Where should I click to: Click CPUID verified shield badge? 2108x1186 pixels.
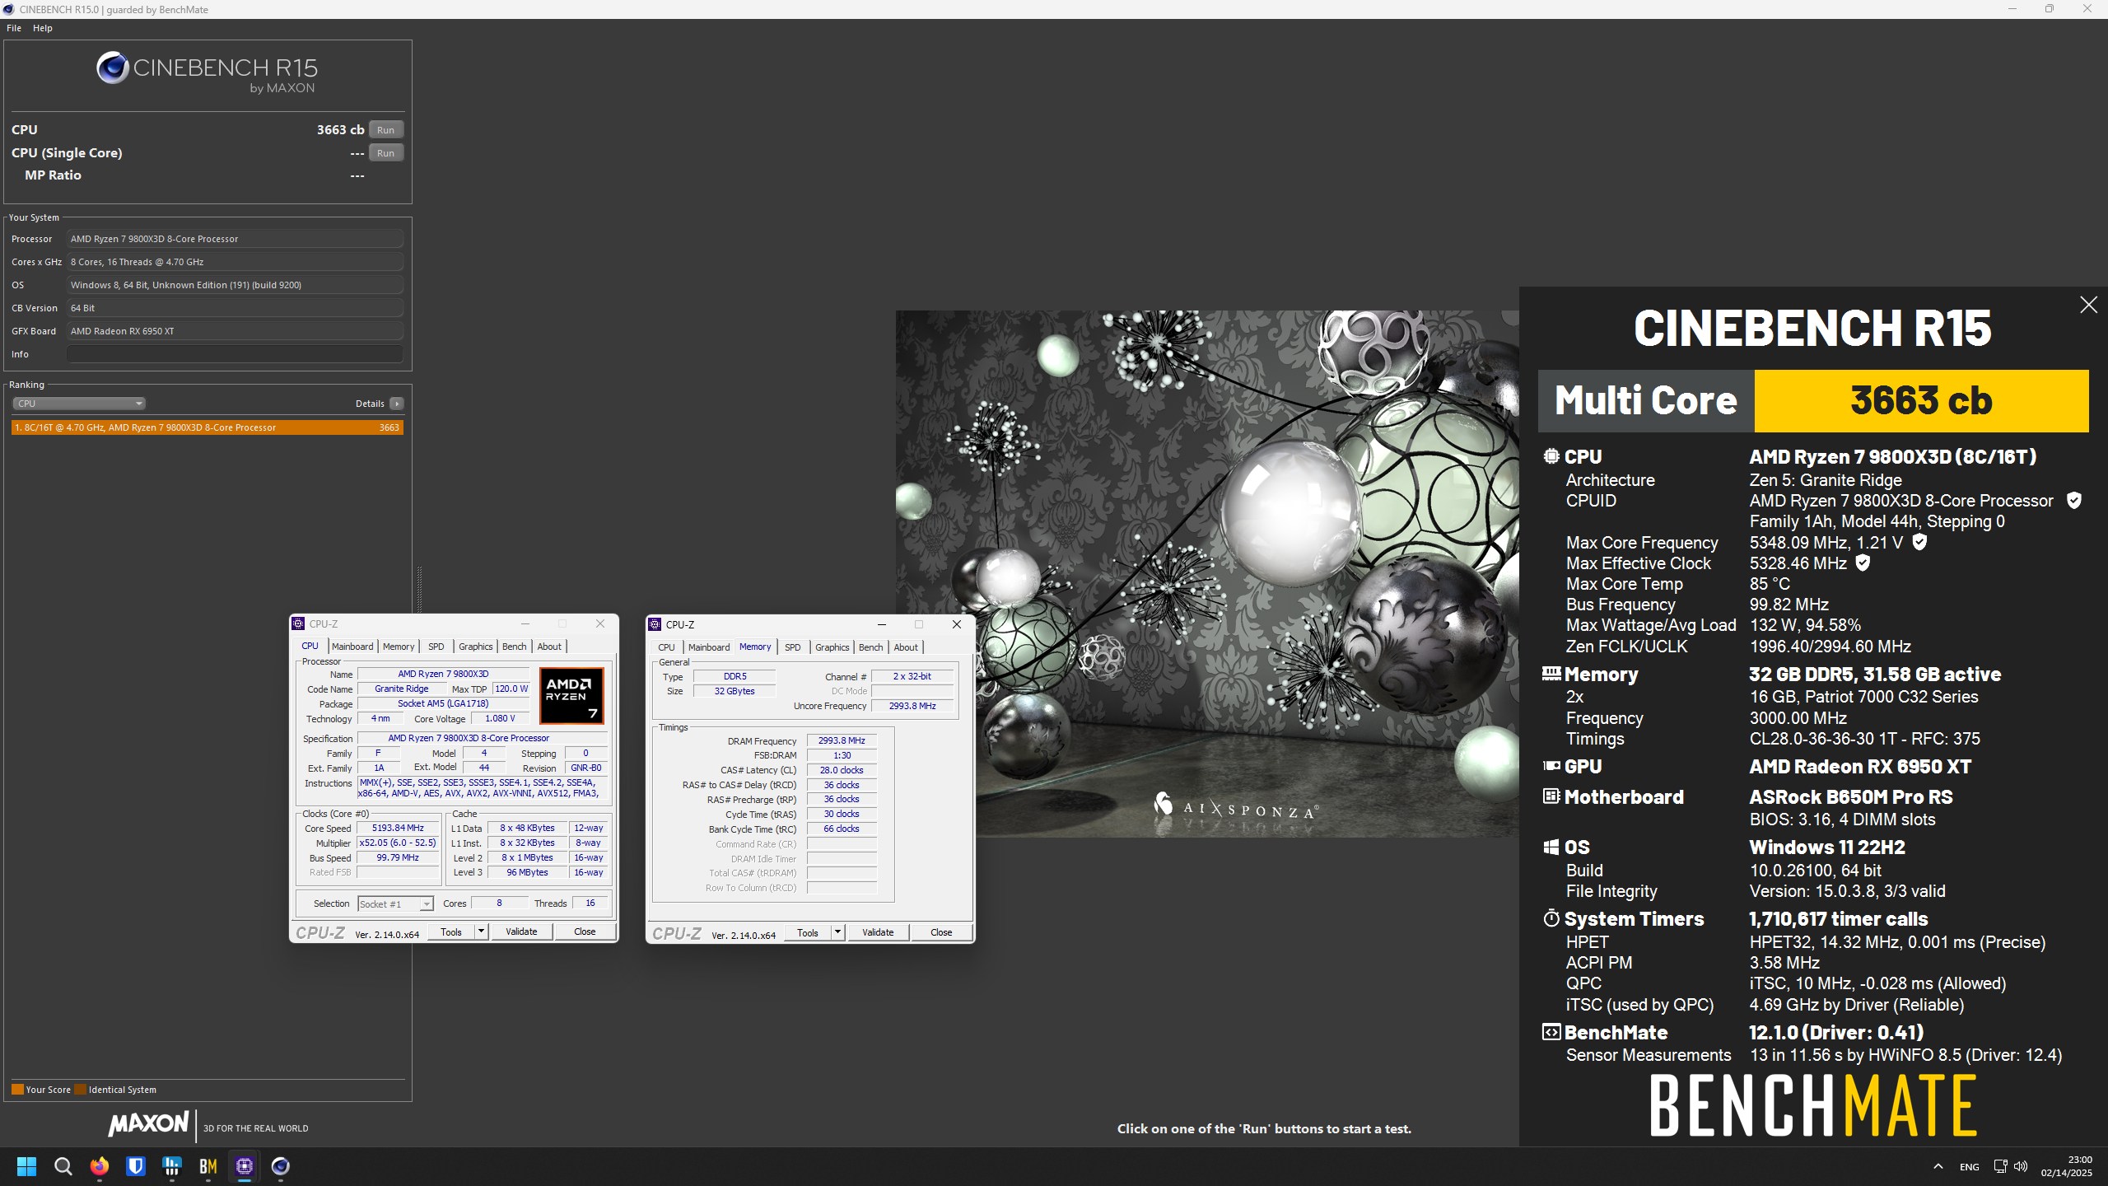(x=2074, y=501)
